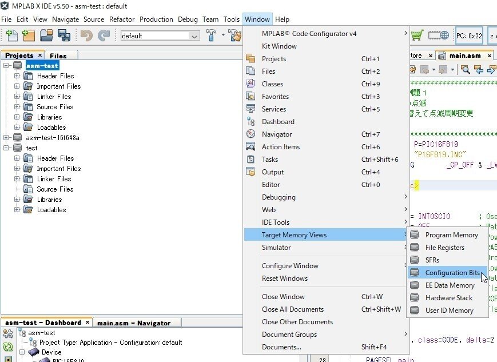The image size is (497, 362).
Task: Expand Source Files under asm-test
Action: [x=17, y=107]
